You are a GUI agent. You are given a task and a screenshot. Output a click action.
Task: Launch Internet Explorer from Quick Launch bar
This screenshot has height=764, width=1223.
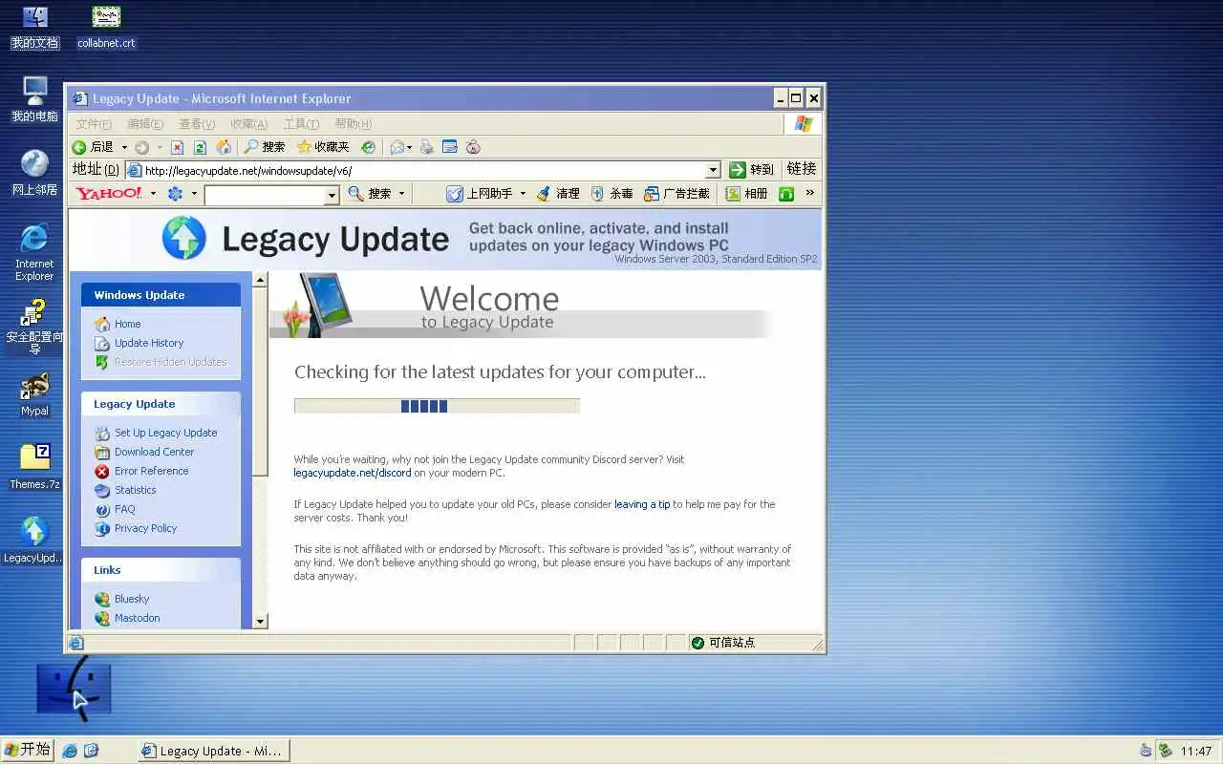click(70, 751)
